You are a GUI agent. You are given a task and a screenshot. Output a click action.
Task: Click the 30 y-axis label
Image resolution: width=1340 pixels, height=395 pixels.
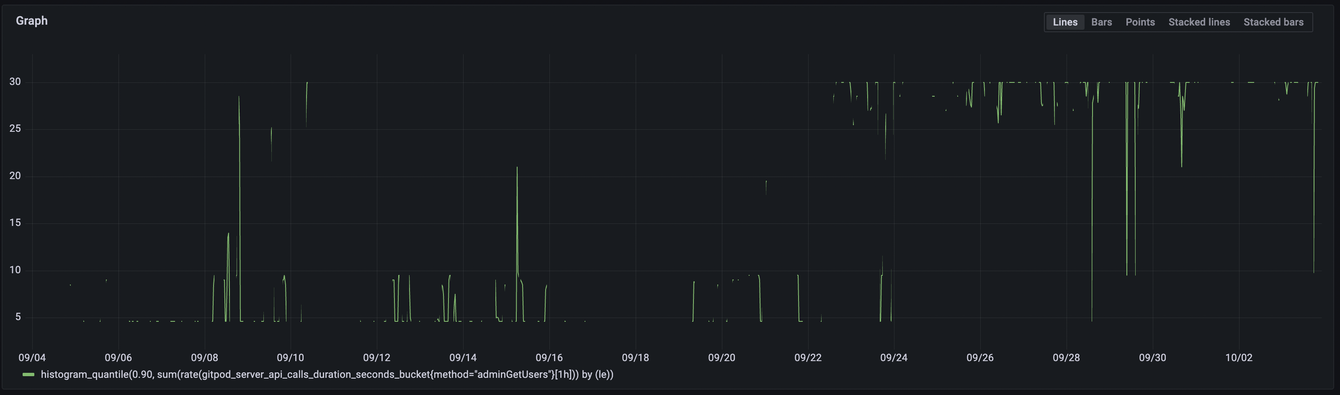(15, 82)
